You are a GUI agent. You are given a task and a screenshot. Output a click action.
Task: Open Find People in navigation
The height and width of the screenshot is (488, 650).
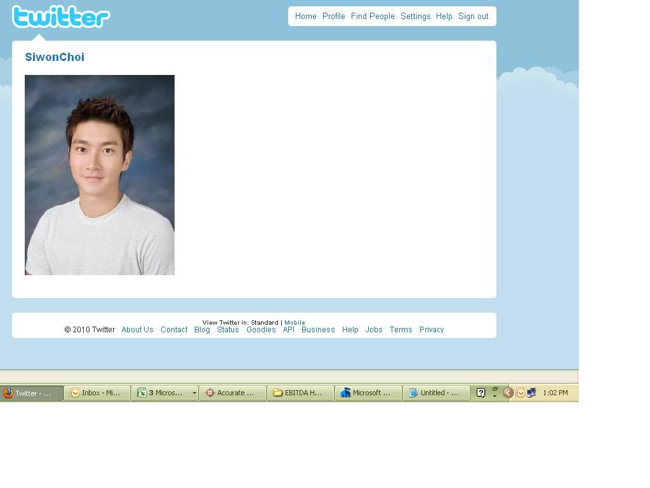pyautogui.click(x=373, y=16)
